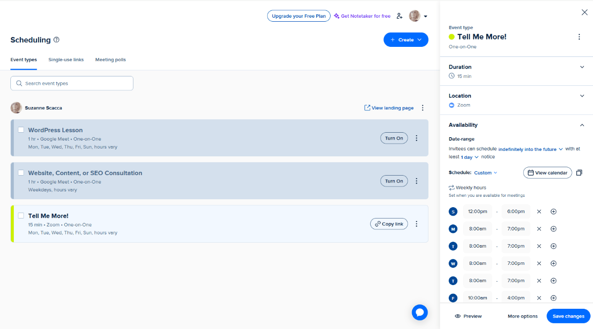
Task: Open the Schedule Custom dropdown
Action: coord(485,173)
